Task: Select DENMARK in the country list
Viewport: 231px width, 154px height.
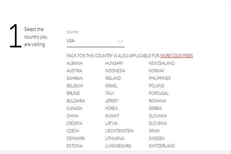Action: point(76,138)
